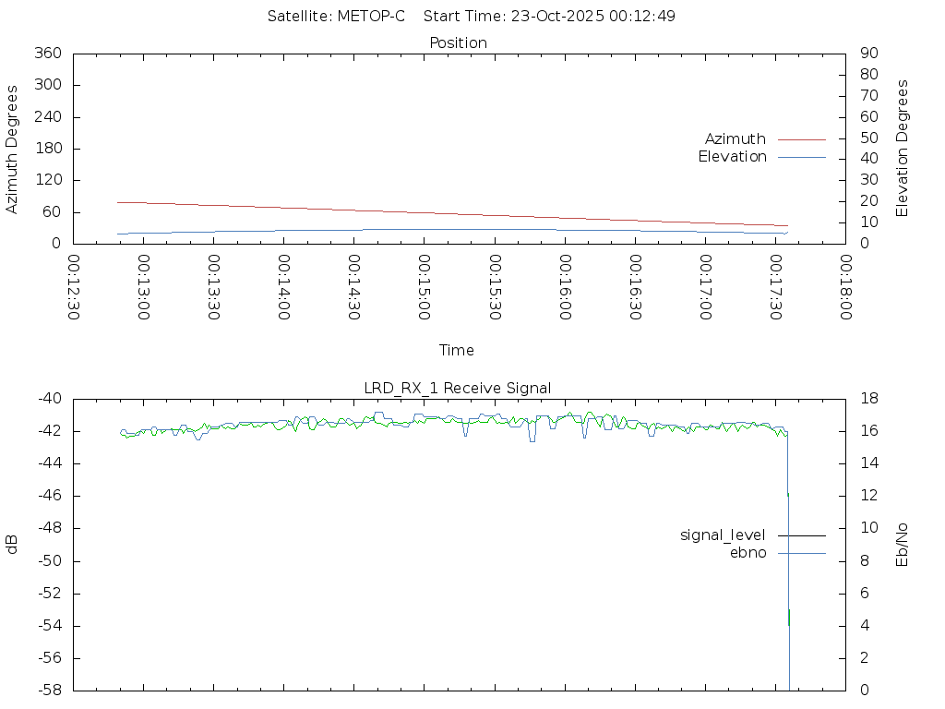
Task: Click the Time axis label
Action: (x=457, y=351)
